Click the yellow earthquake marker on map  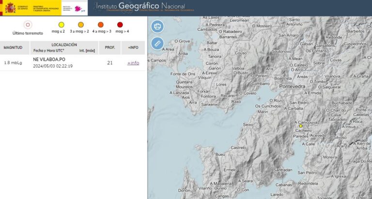pyautogui.click(x=301, y=126)
